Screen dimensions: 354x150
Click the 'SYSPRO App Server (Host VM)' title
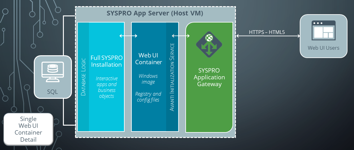[x=155, y=14]
